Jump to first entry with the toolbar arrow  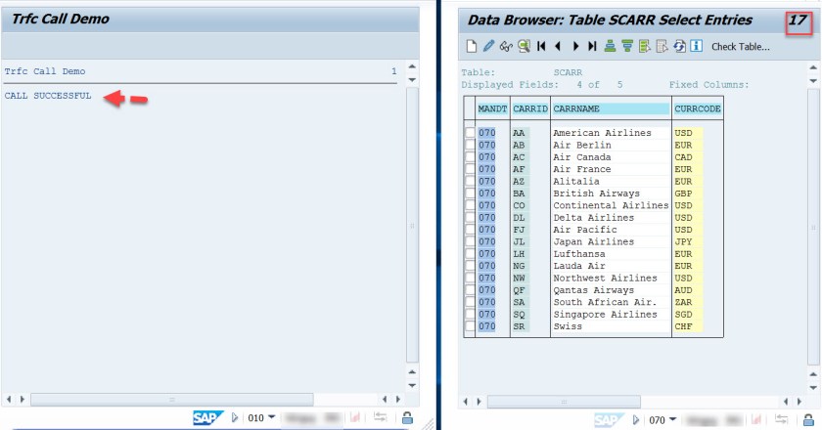click(541, 46)
